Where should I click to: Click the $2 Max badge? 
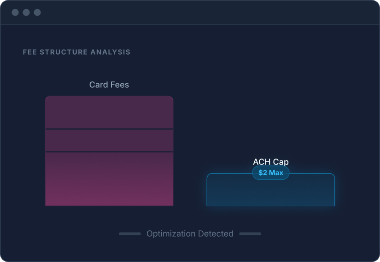click(271, 173)
